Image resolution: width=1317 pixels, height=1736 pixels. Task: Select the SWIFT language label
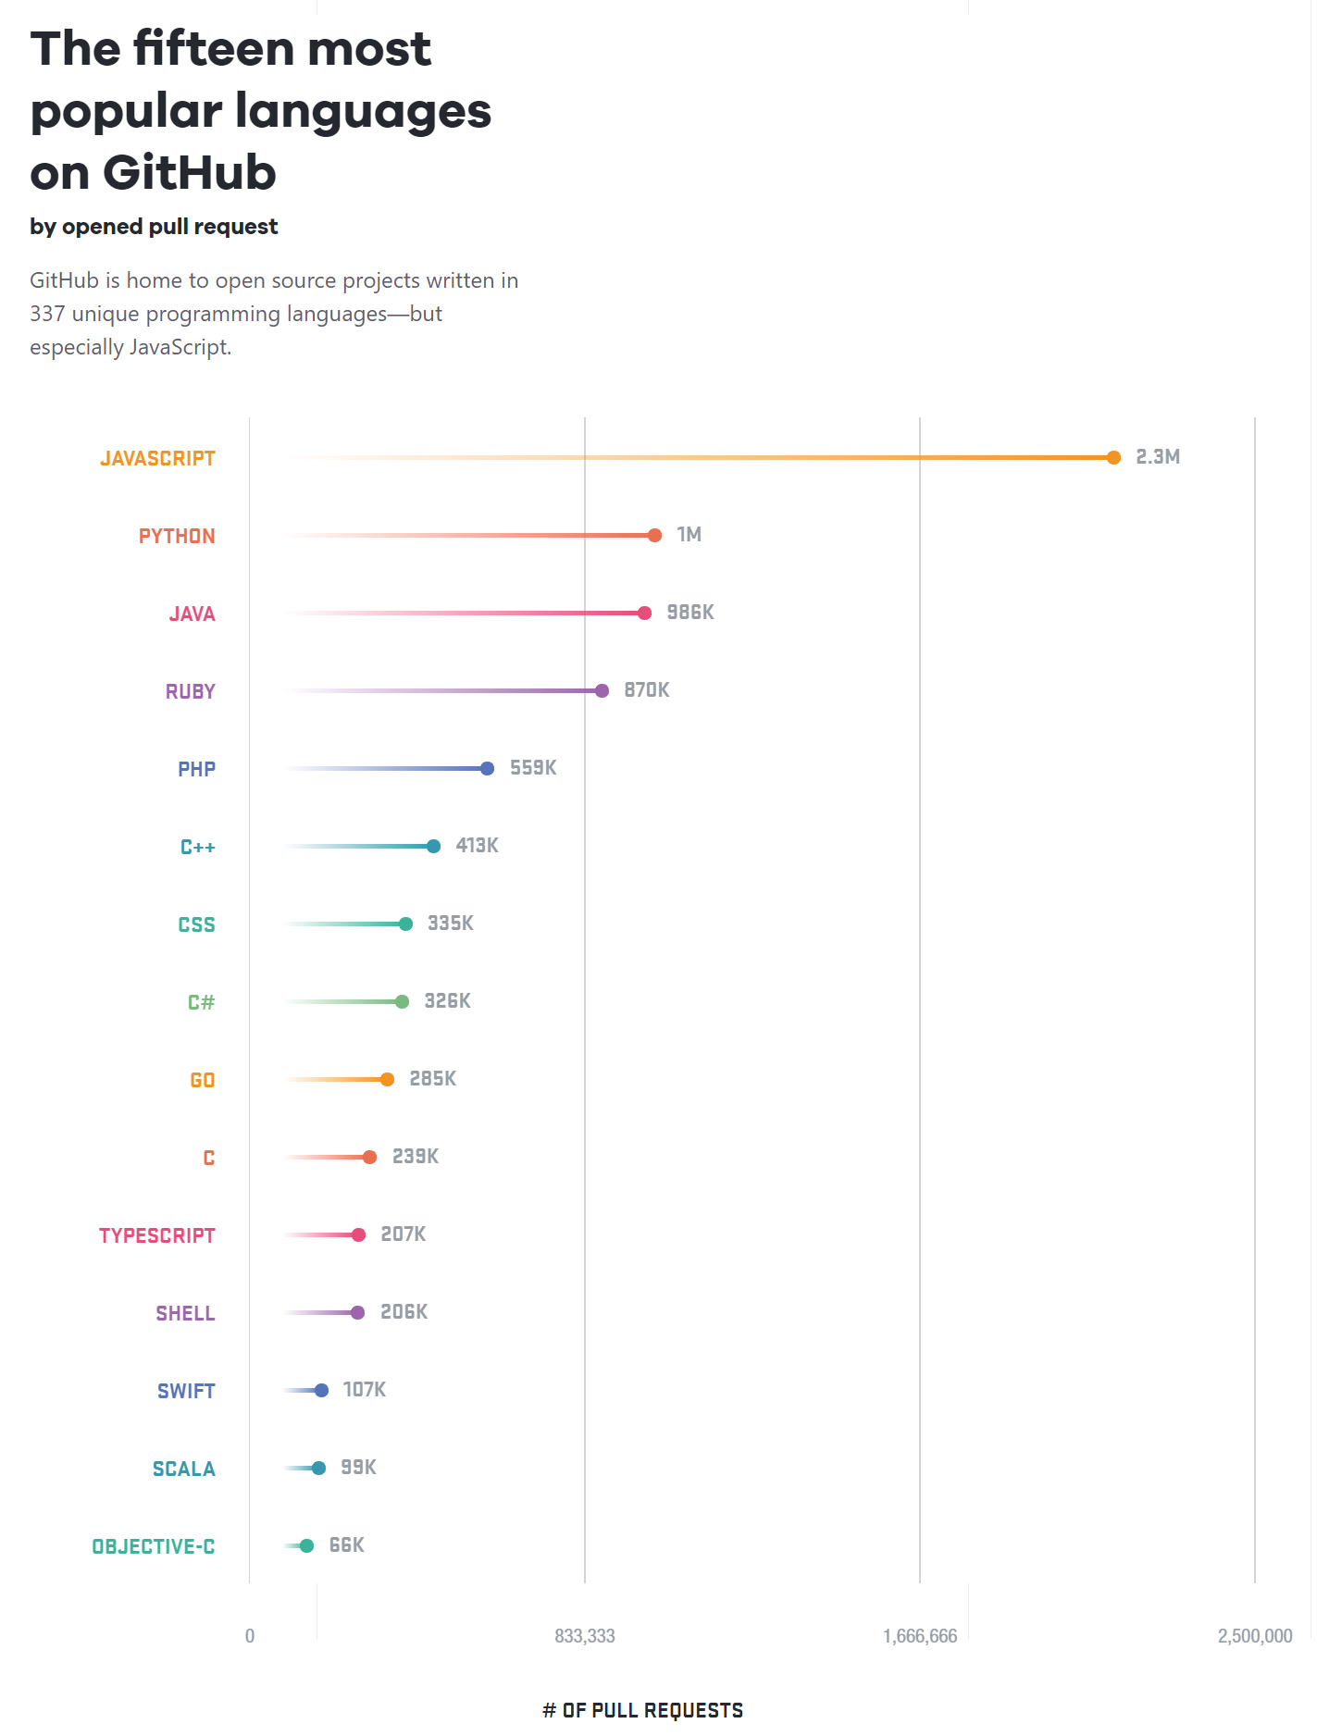(x=186, y=1391)
